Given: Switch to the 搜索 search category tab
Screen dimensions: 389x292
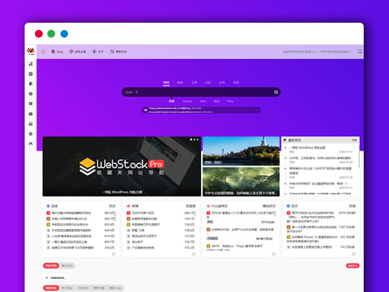Looking at the screenshot, I should 180,82.
